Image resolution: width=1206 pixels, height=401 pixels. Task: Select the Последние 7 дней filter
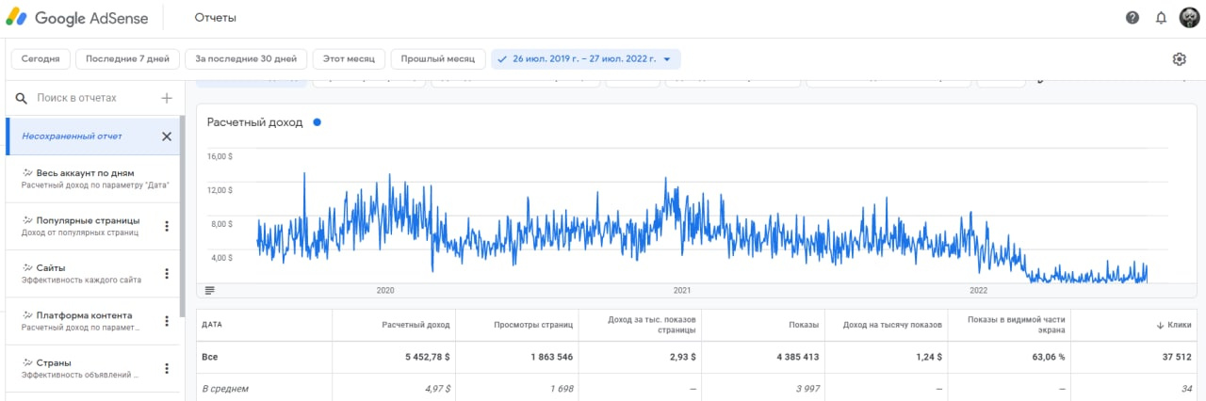click(127, 59)
